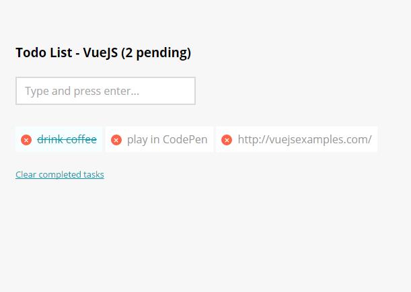Viewport: 411px width, 292px height.
Task: Click the 'Clear completed tasks' link
Action: [x=60, y=175]
